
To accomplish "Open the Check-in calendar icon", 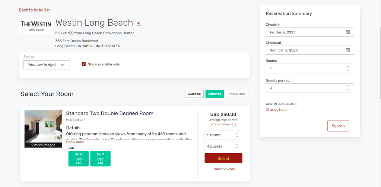I will coord(347,32).
